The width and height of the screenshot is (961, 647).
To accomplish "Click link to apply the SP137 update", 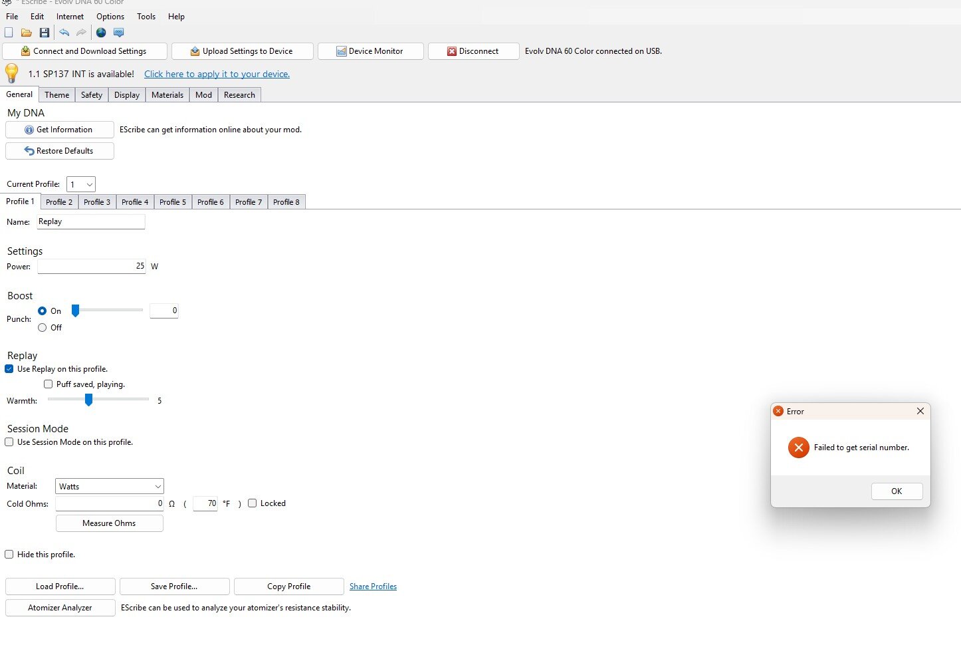I will tap(217, 74).
